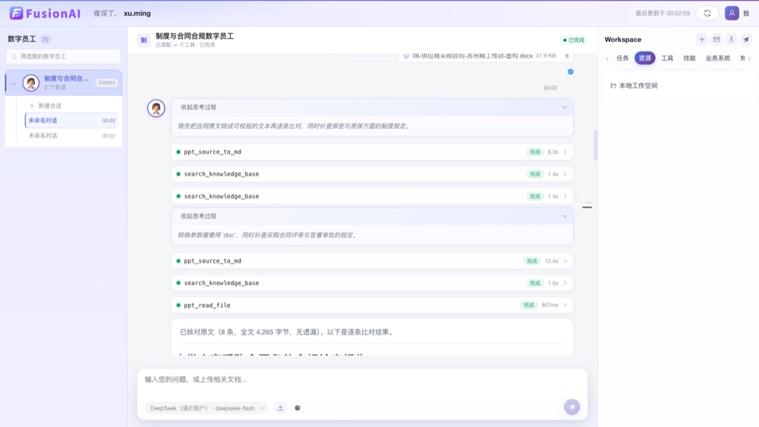This screenshot has width=759, height=427.
Task: Click the 已核对原文 result summary text
Action: [288, 333]
